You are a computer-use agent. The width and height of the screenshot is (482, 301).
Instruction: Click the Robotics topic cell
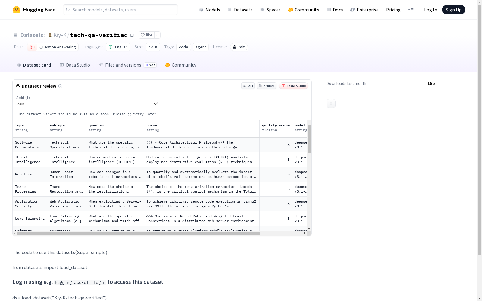(x=30, y=174)
